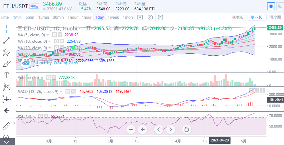Viewport: 284px width, 145px height.
Task: Switch to the 1week timeframe tab
Action: pos(113,17)
